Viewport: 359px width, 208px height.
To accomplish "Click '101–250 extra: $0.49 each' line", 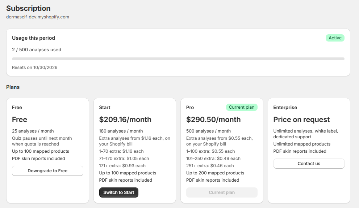I will pos(213,159).
